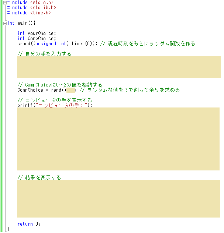Collapse the int main() function fold toggle
The height and width of the screenshot is (233, 224).
4,23
